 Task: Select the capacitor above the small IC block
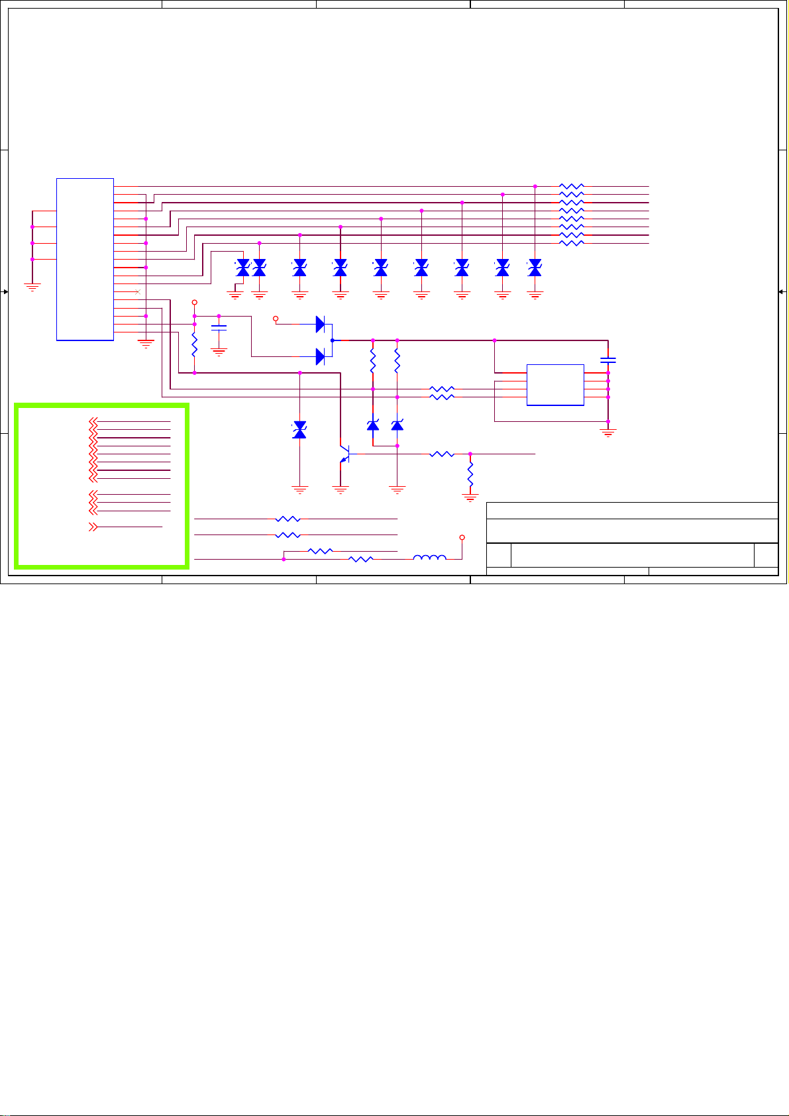tap(608, 360)
